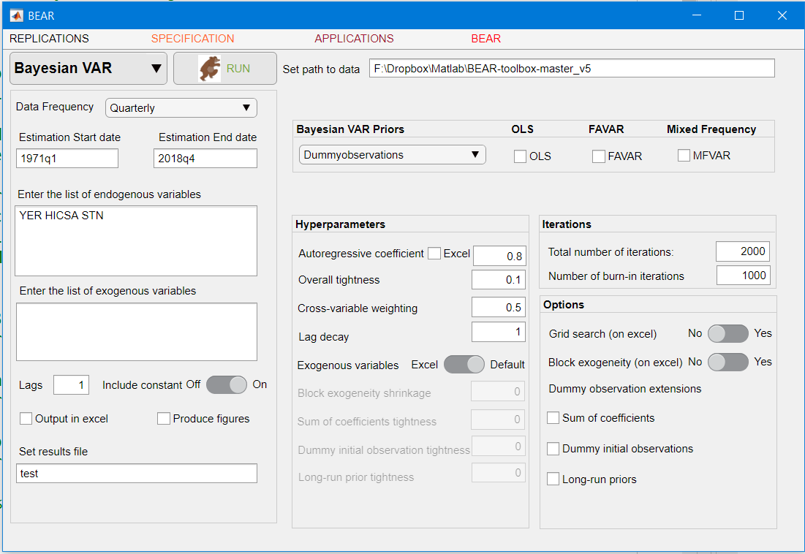Click the Bayesian VAR Priors heading

pyautogui.click(x=350, y=129)
